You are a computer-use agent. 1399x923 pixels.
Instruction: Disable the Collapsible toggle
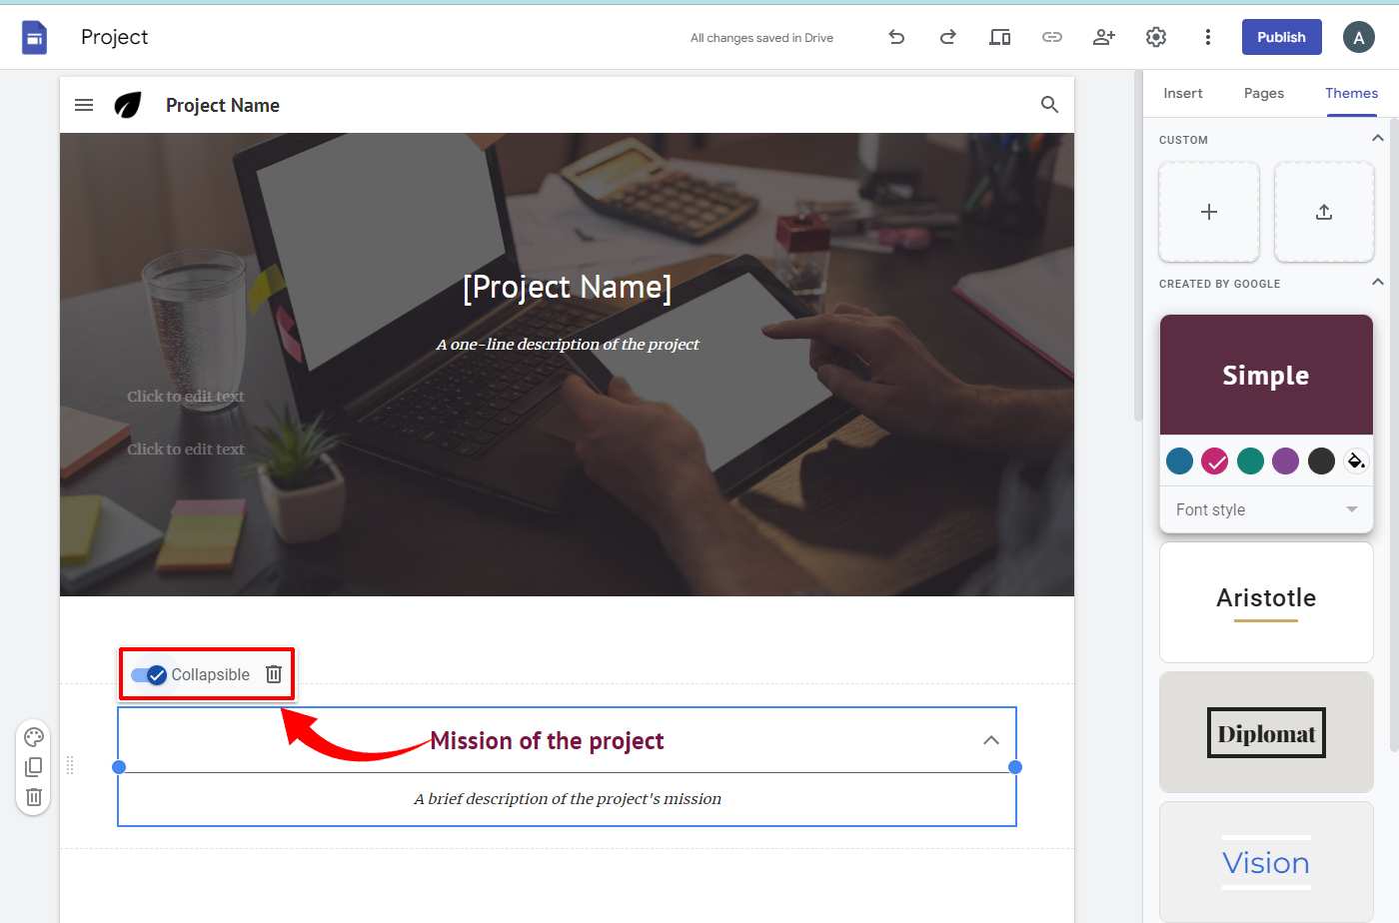click(x=148, y=674)
